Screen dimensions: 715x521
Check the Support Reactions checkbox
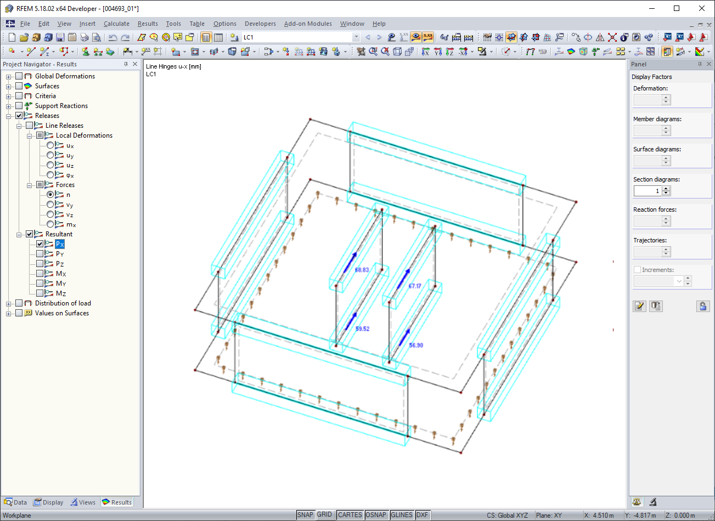(x=19, y=106)
